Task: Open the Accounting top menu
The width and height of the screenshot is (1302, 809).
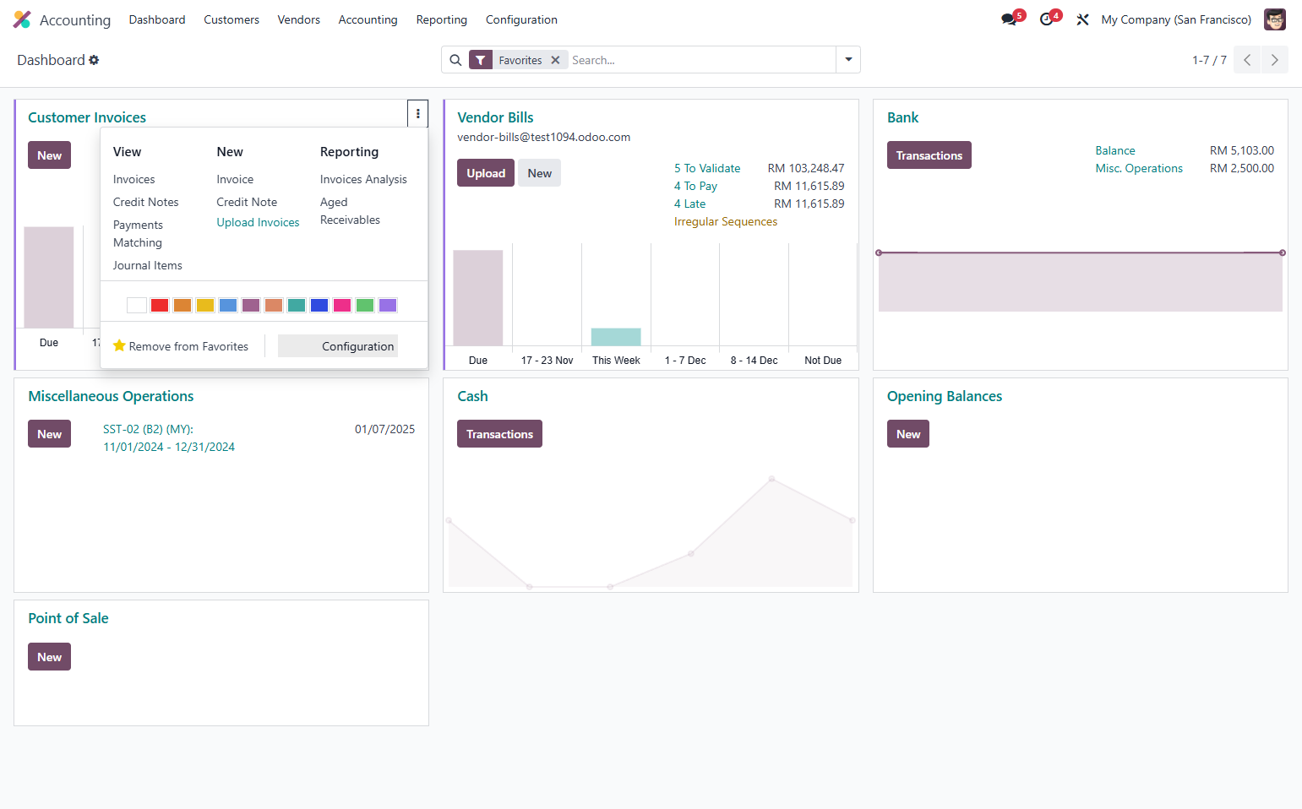Action: pyautogui.click(x=368, y=19)
